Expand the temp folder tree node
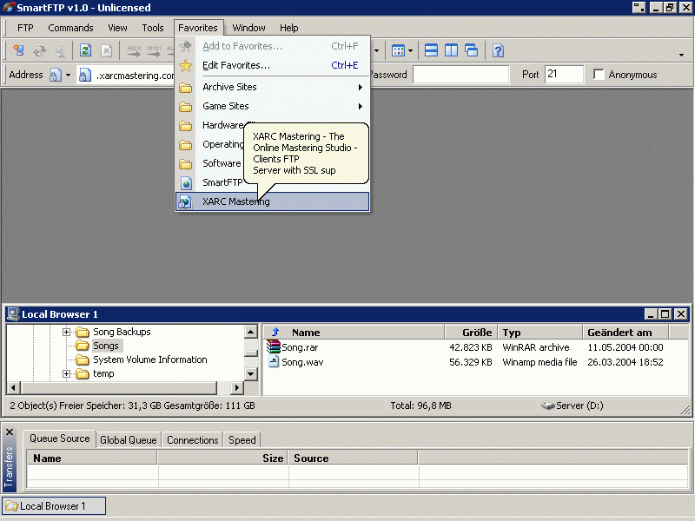This screenshot has width=695, height=521. [66, 373]
